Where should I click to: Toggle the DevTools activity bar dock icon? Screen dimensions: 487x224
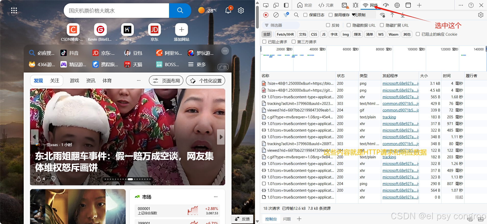pos(286,5)
